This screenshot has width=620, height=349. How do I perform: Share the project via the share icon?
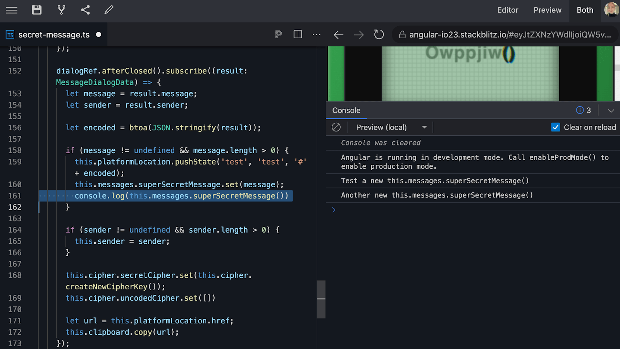(85, 10)
